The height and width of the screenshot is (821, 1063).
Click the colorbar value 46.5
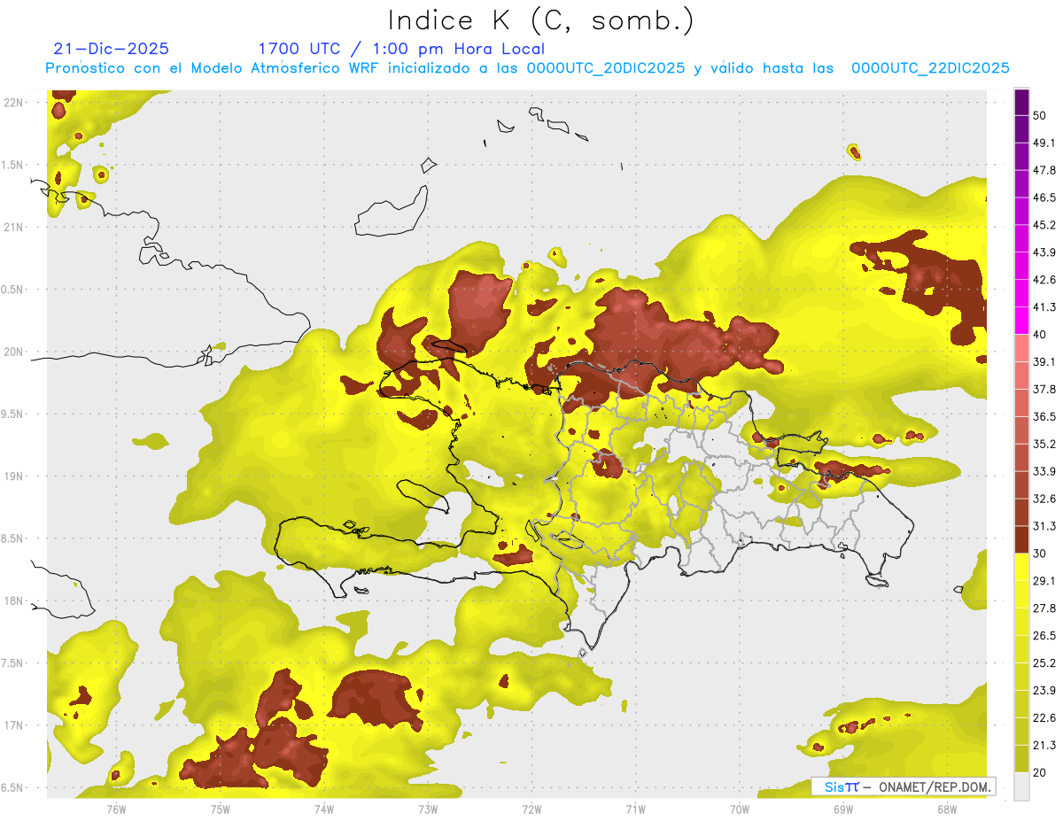(1044, 198)
